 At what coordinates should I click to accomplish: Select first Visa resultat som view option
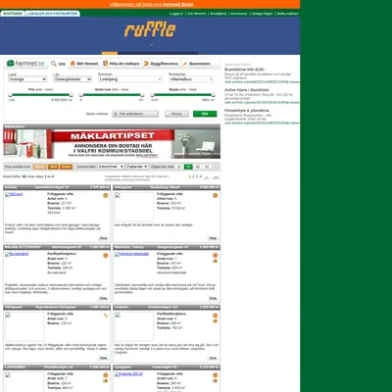tap(40, 167)
